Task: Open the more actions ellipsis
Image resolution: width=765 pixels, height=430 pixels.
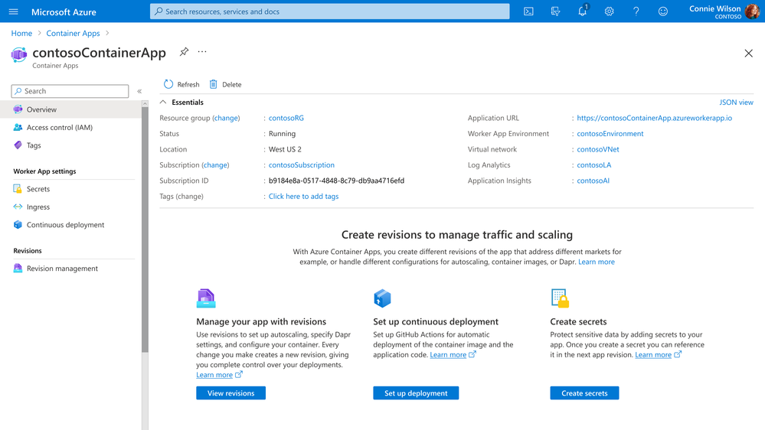Action: point(202,52)
